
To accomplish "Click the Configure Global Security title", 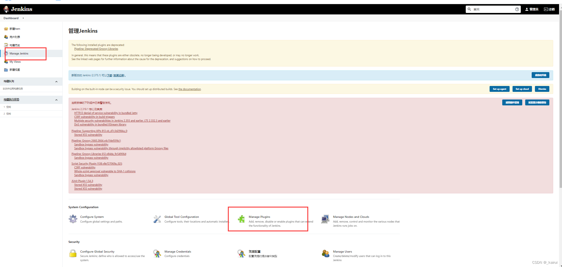I will pyautogui.click(x=97, y=252).
